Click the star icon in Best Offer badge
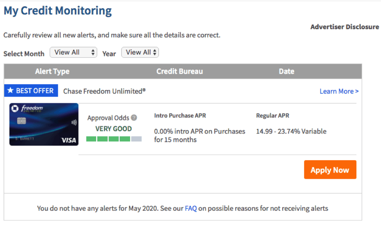381x238 pixels. point(10,90)
